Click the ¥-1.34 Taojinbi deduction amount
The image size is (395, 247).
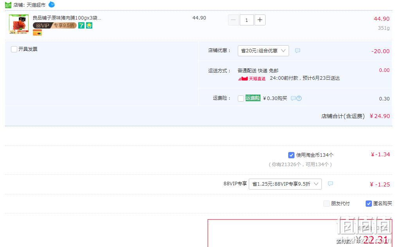tap(381, 154)
